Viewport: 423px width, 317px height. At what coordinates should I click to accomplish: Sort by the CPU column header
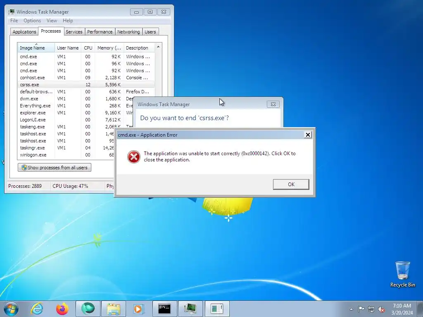point(88,48)
